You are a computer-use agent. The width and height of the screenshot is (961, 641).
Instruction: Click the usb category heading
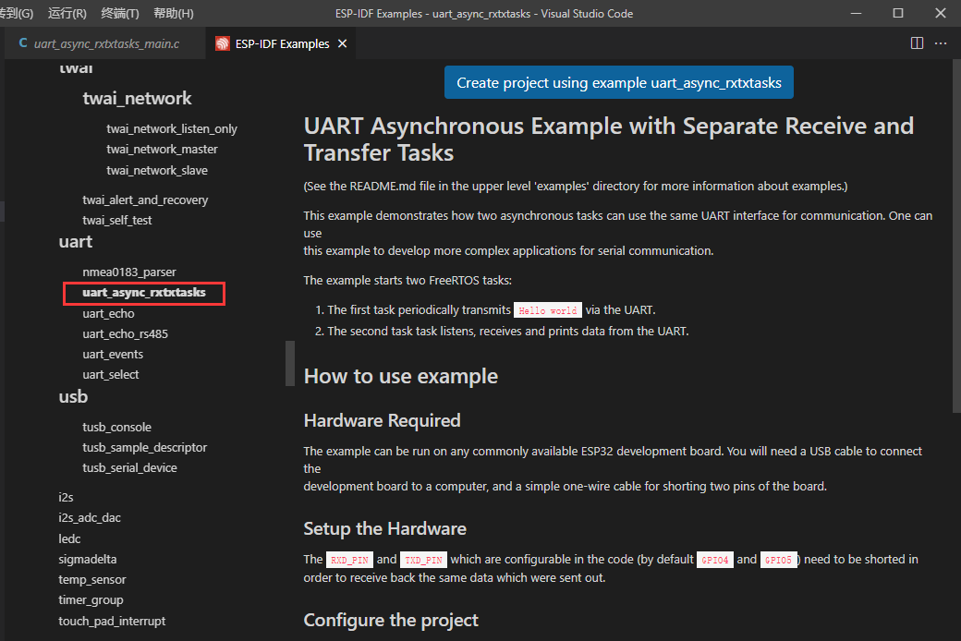point(73,396)
